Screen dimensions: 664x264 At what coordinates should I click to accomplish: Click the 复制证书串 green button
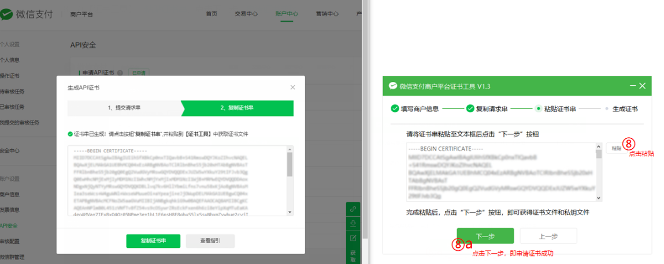(x=153, y=241)
